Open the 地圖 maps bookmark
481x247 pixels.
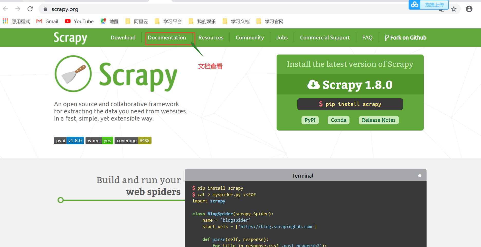point(110,22)
